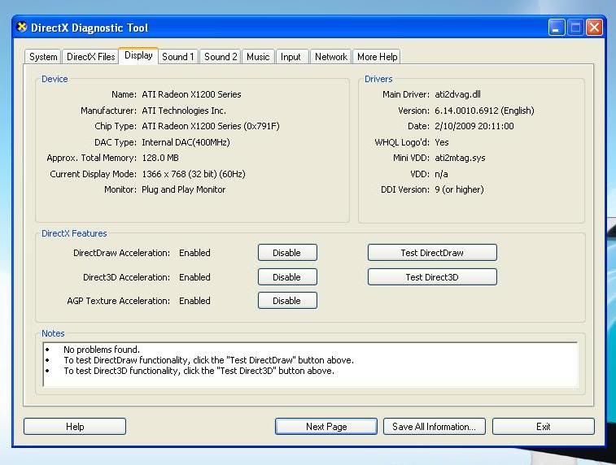Disable Direct3D Acceleration
Screen dimensions: 616x465
287,277
